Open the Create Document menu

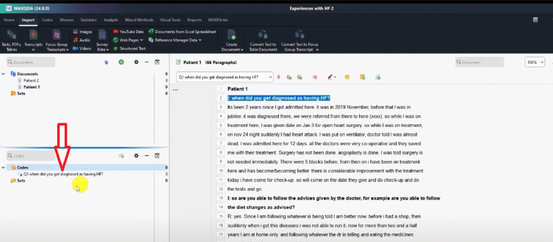[232, 41]
